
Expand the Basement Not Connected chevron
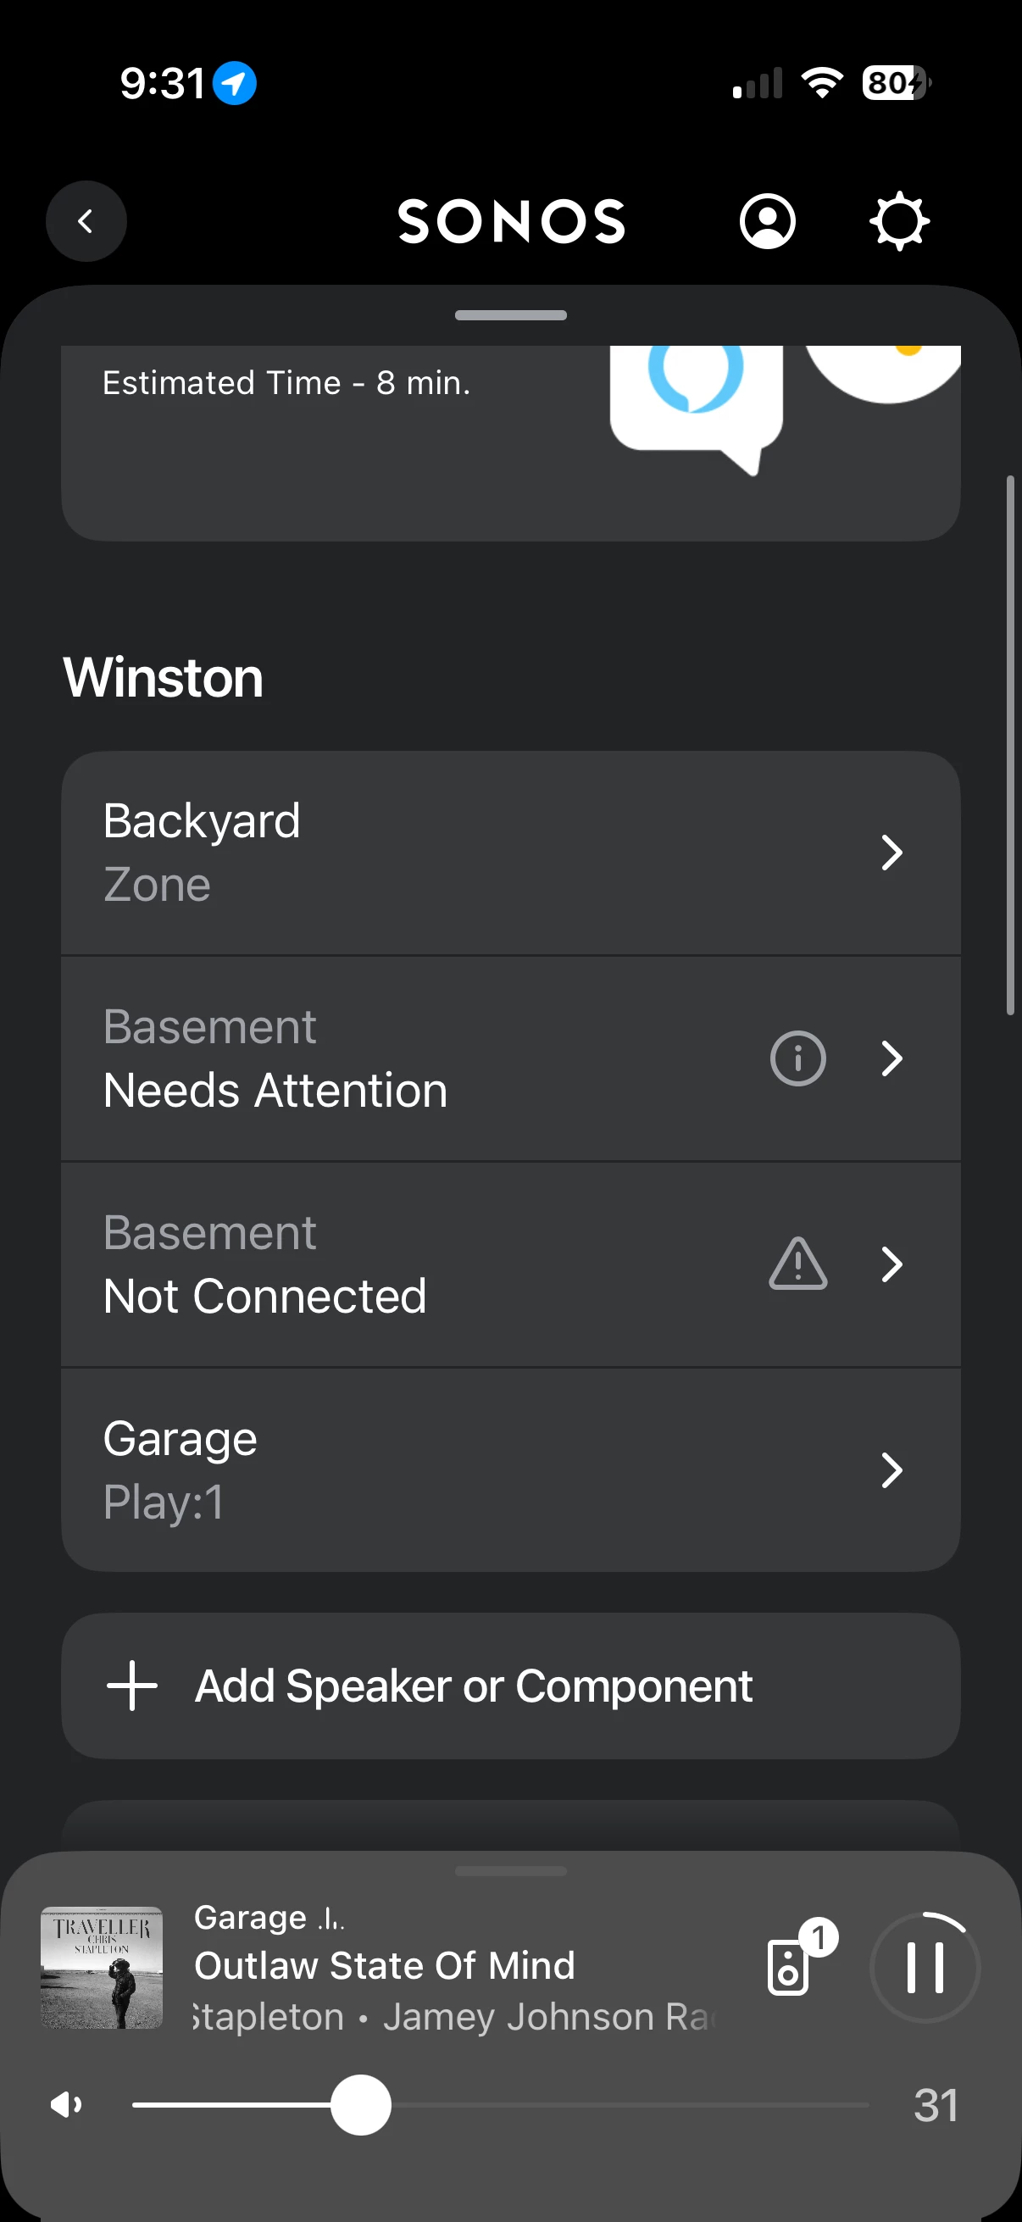pyautogui.click(x=891, y=1264)
